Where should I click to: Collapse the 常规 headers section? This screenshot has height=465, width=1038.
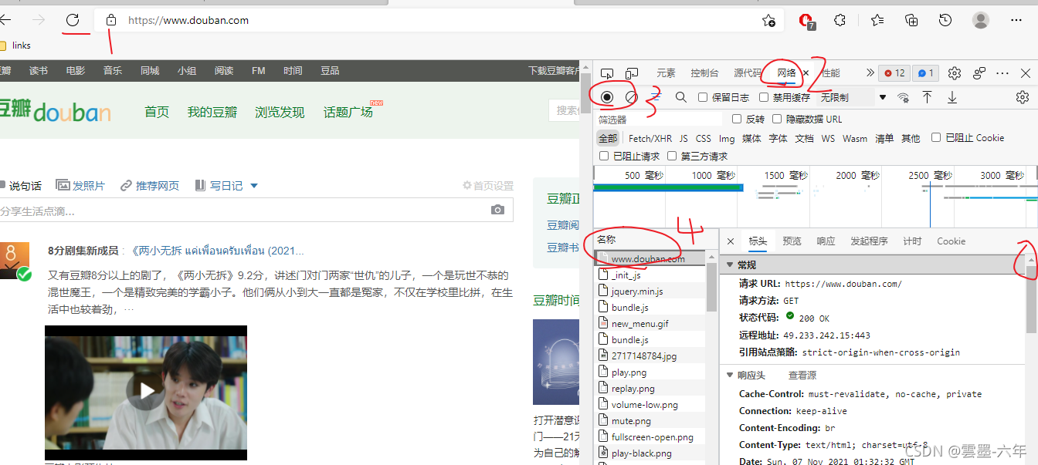[730, 265]
